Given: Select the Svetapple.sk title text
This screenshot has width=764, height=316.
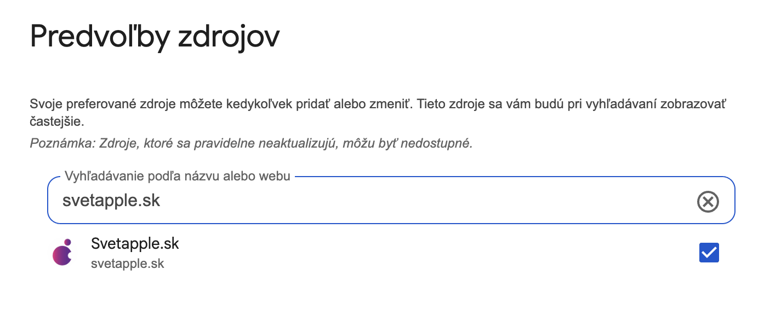Looking at the screenshot, I should pos(135,243).
